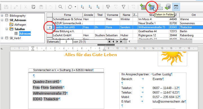
Task: Click the sun logo image in document
Action: click(x=172, y=59)
